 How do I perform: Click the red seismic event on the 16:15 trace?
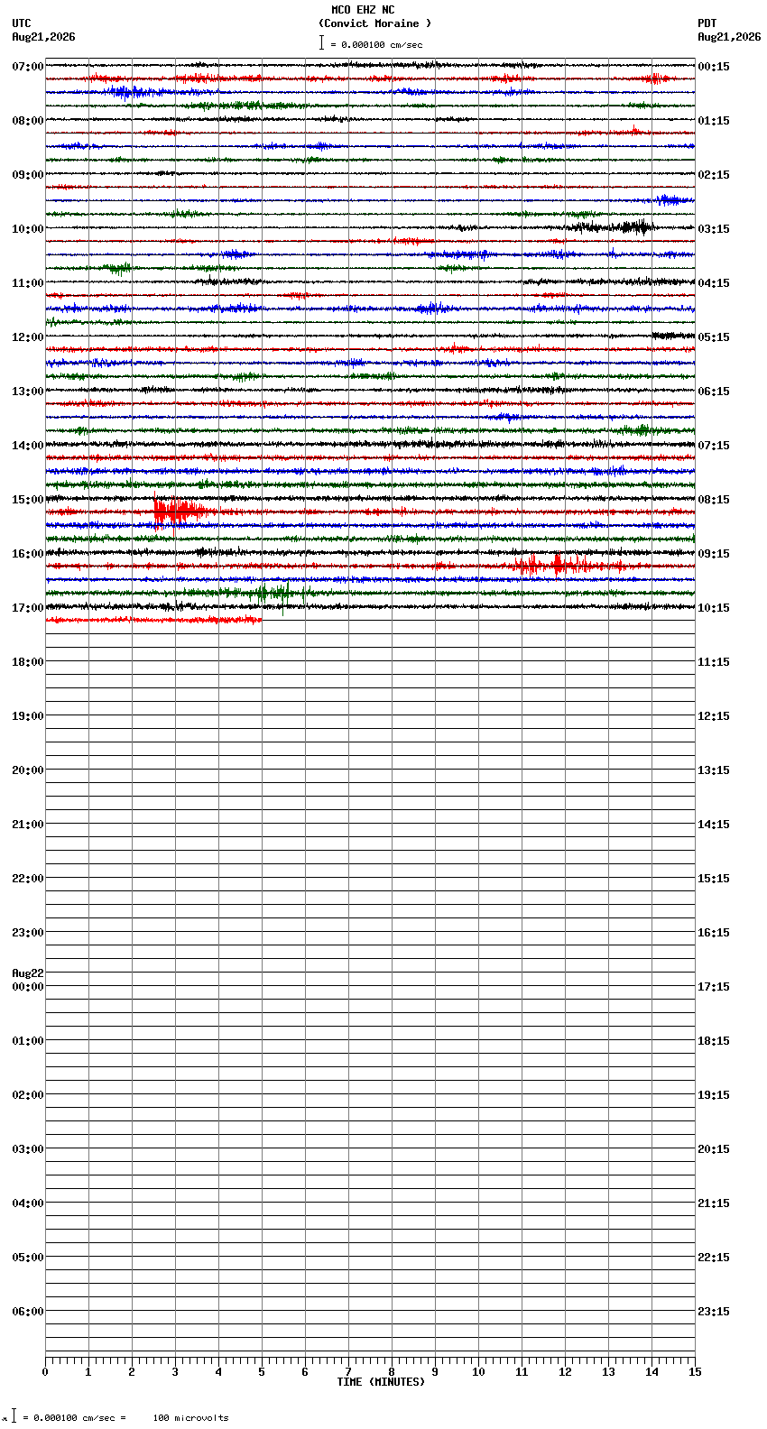coord(564,566)
